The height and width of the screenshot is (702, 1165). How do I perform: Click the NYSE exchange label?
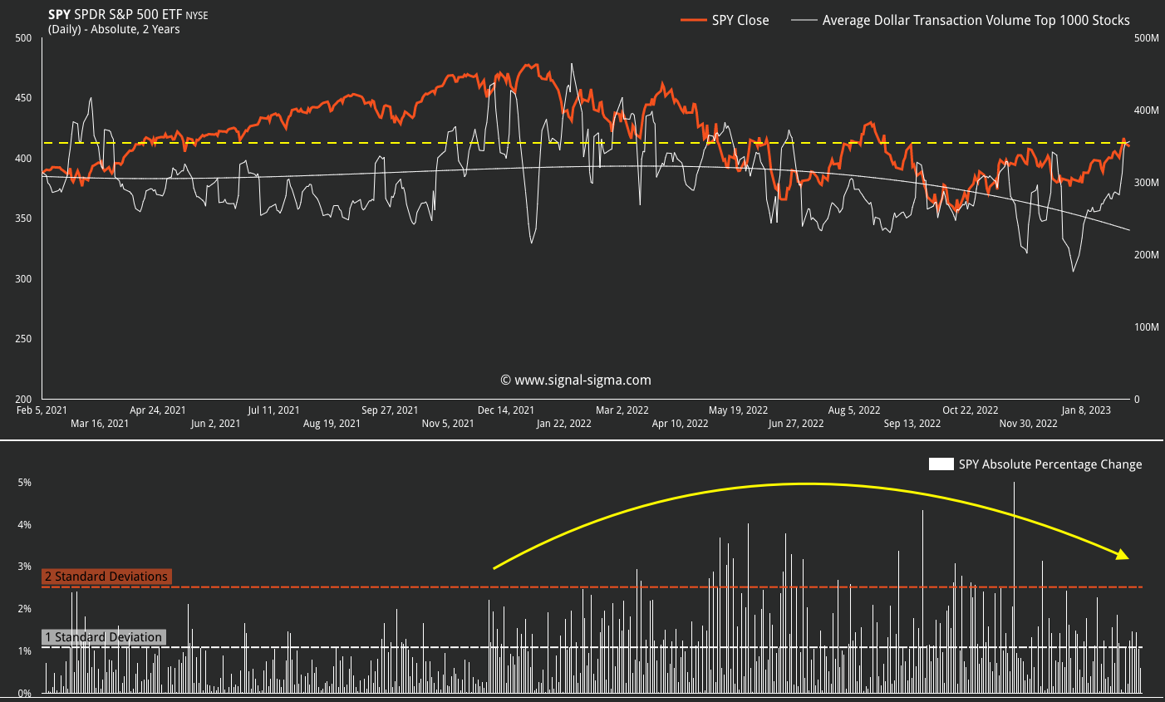point(197,16)
